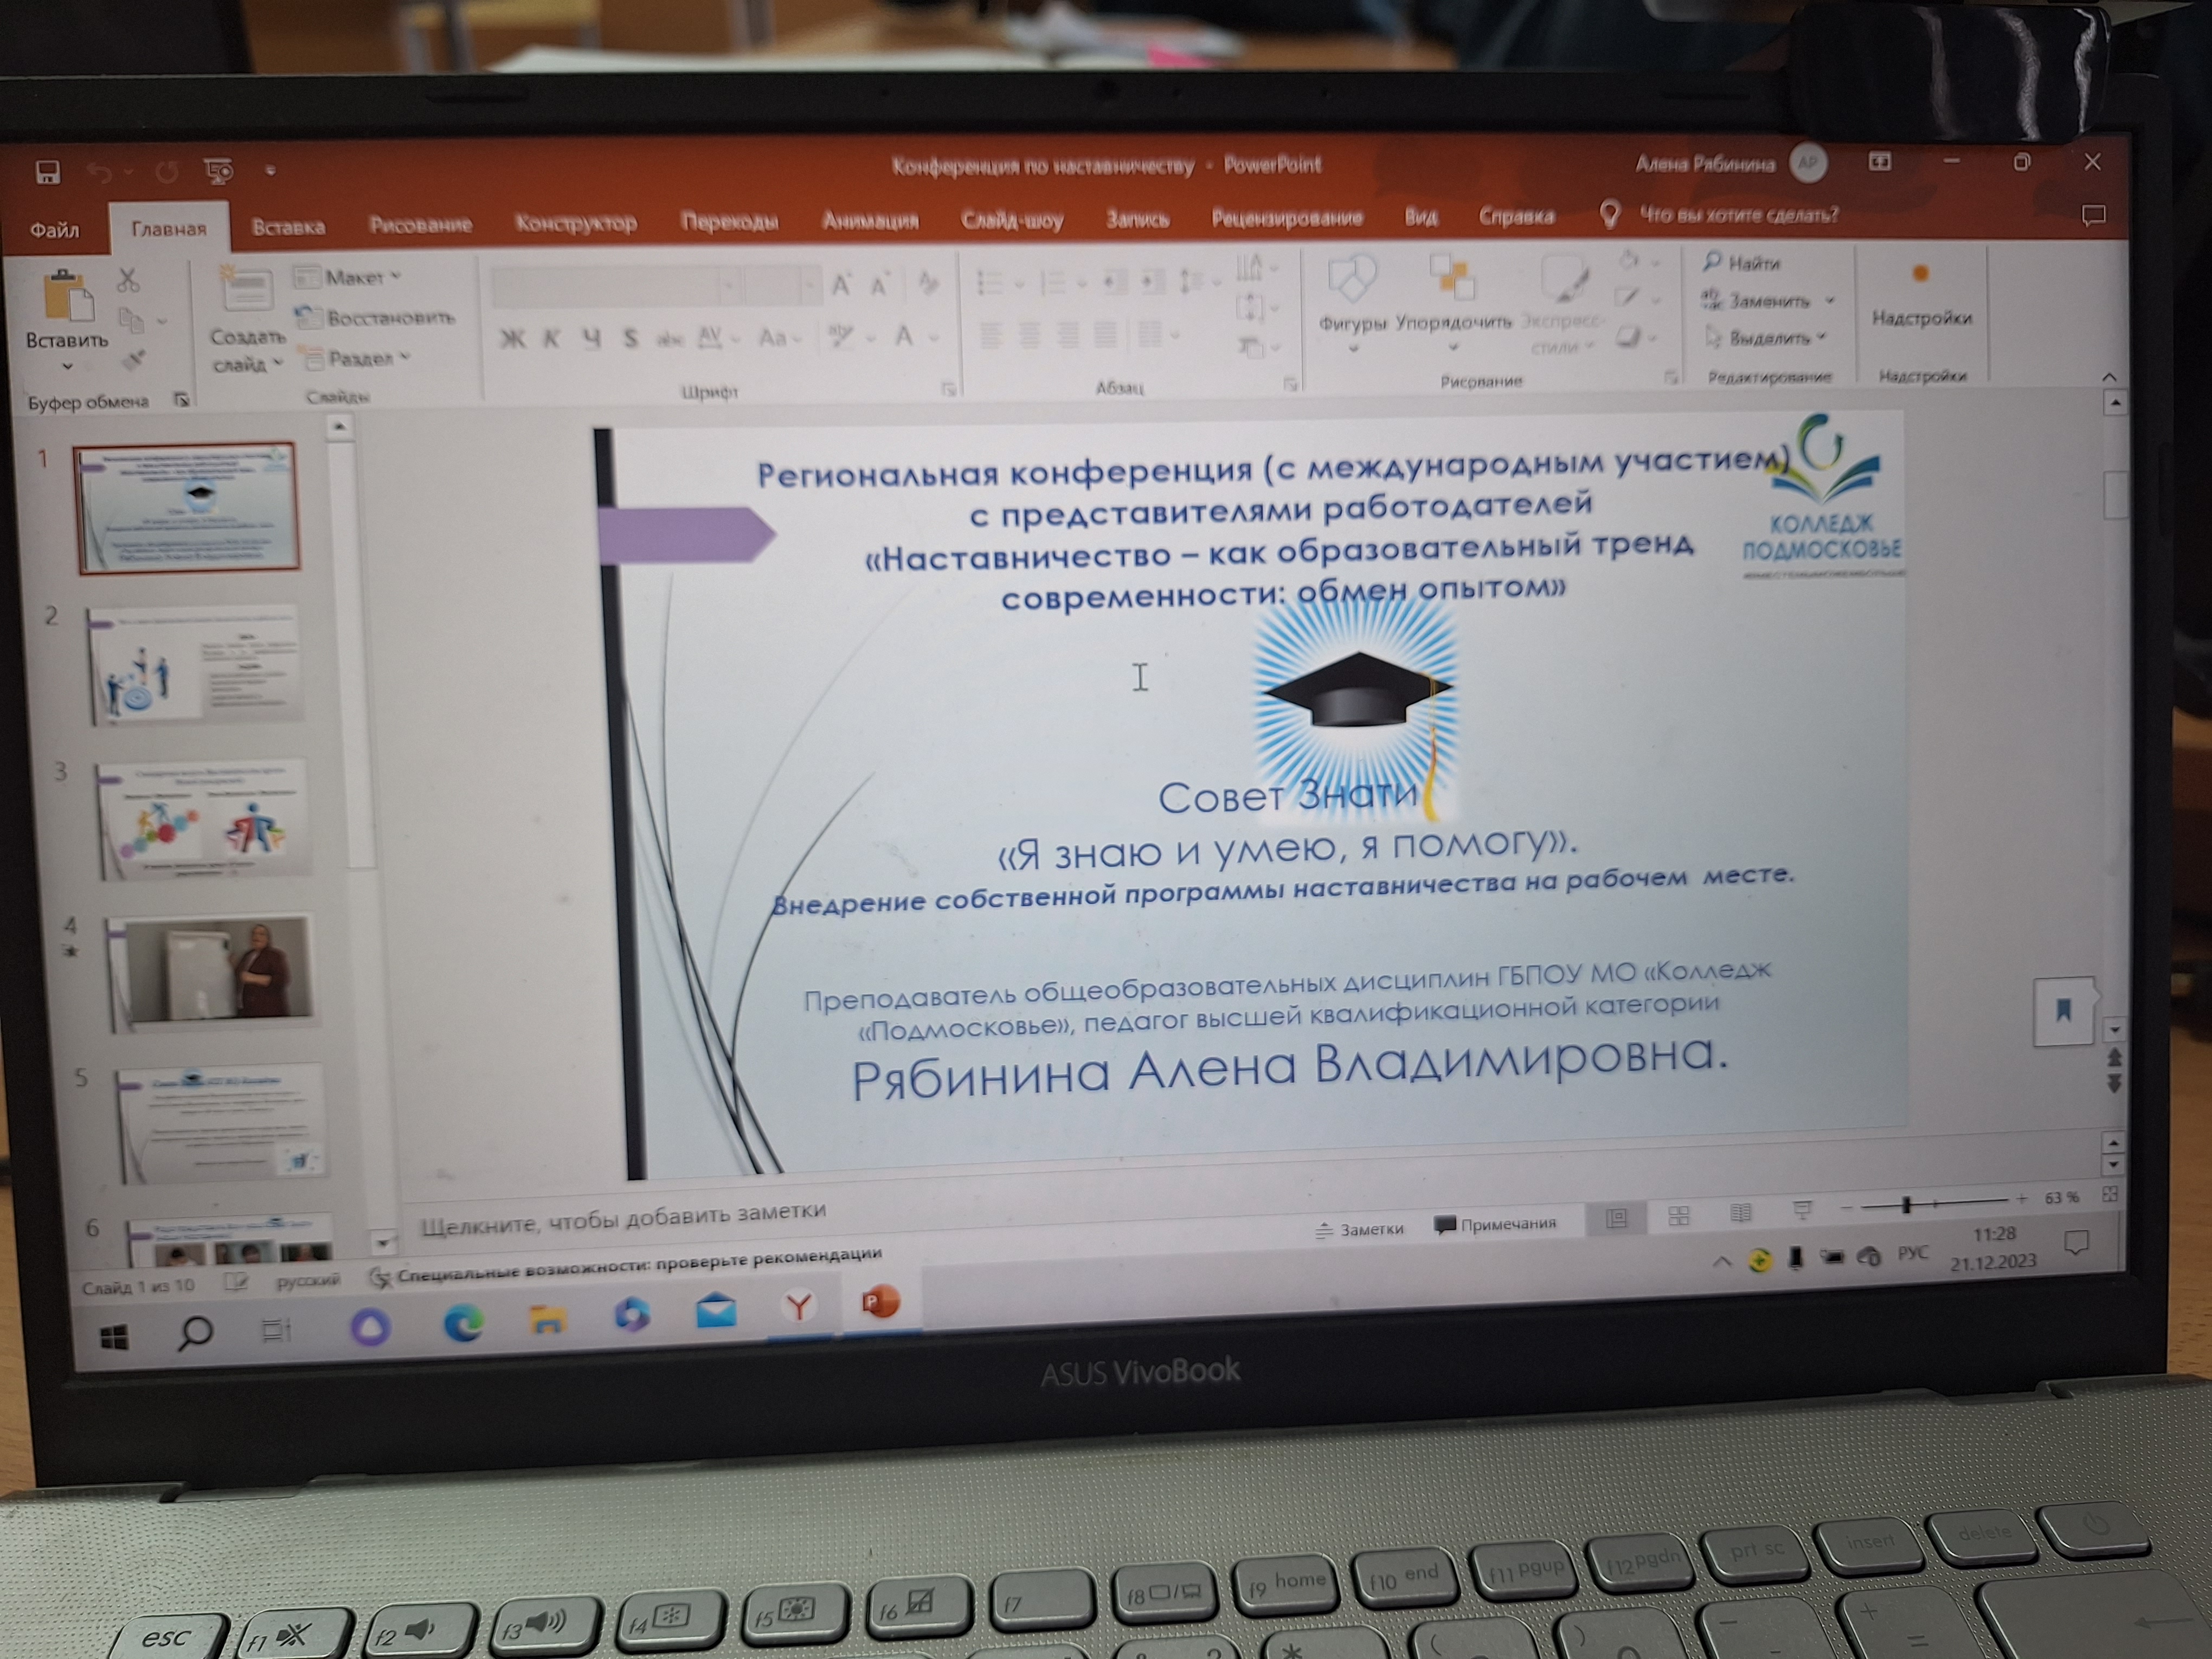This screenshot has height=1659, width=2212.
Task: Toggle bold with the Ж button
Action: tap(512, 340)
